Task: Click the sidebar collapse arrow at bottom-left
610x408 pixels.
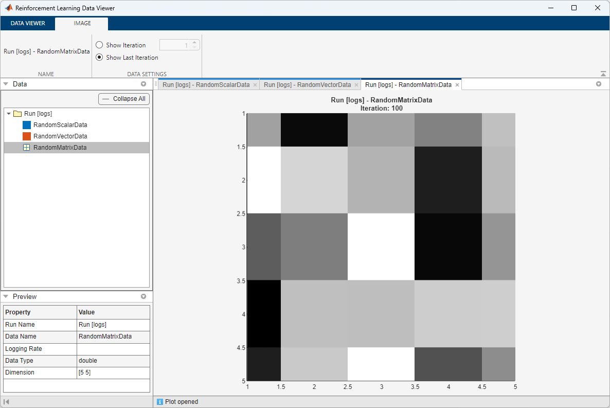Action: (x=6, y=402)
